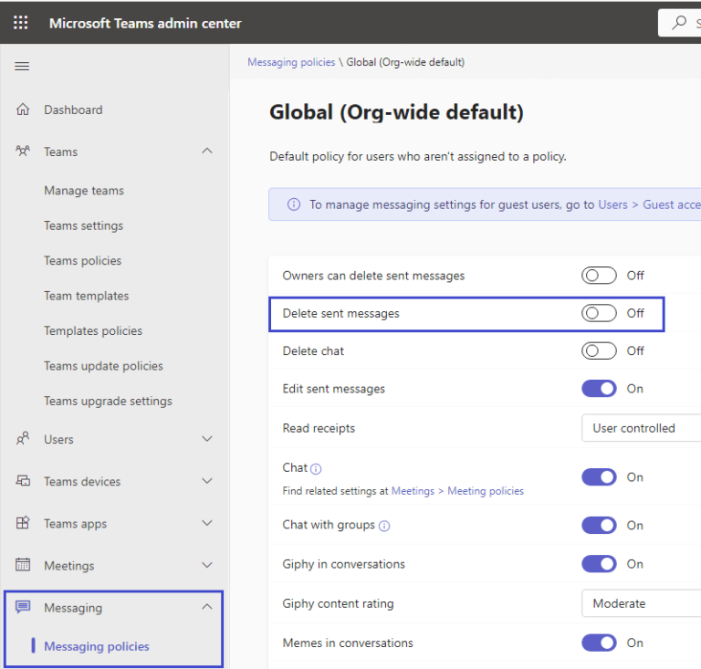Click the 'Giphy in conversations' setting label
This screenshot has width=701, height=669.
pos(343,564)
